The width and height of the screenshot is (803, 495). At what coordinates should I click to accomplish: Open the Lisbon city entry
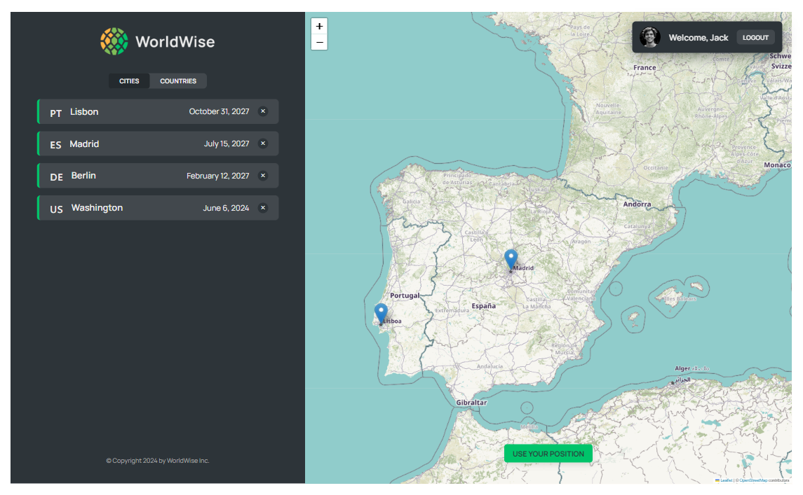140,111
